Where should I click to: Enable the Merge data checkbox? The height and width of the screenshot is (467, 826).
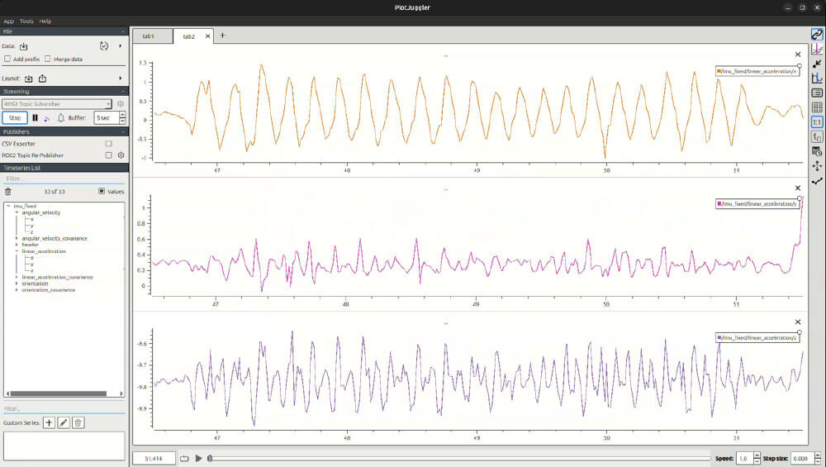coord(47,60)
